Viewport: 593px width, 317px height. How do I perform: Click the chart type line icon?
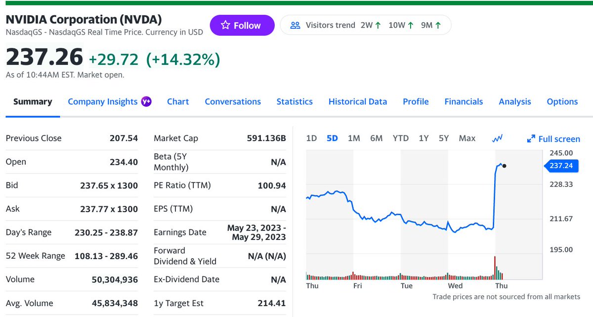point(497,138)
